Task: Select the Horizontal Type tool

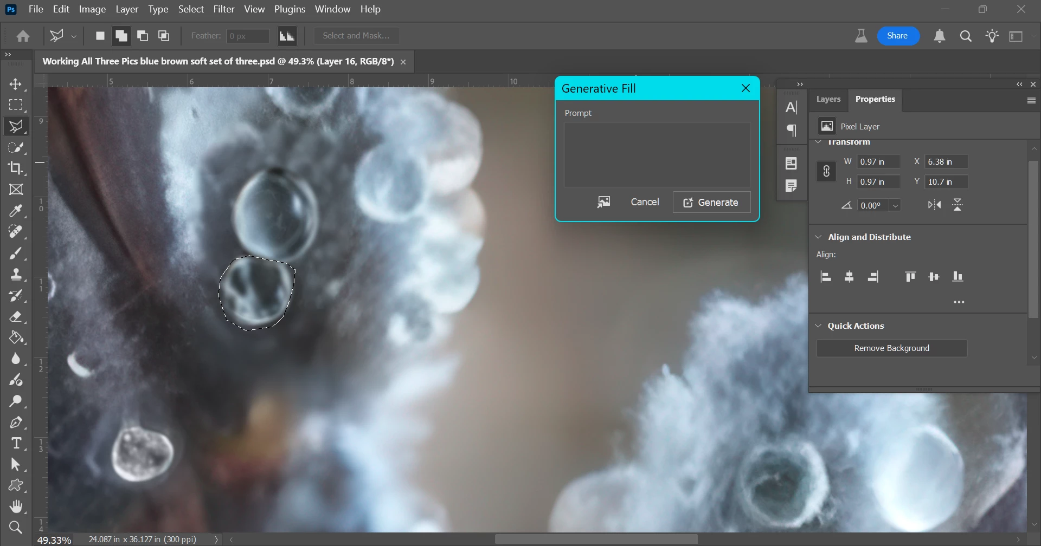Action: click(16, 443)
